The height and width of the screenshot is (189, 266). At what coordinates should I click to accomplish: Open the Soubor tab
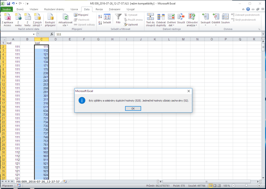(x=7, y=9)
